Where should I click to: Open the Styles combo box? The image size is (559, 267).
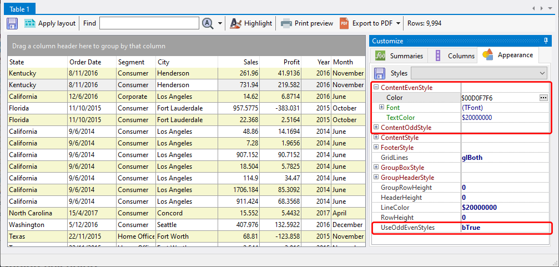(542, 73)
